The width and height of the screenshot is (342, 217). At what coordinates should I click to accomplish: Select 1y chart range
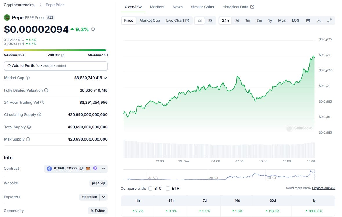(270, 21)
